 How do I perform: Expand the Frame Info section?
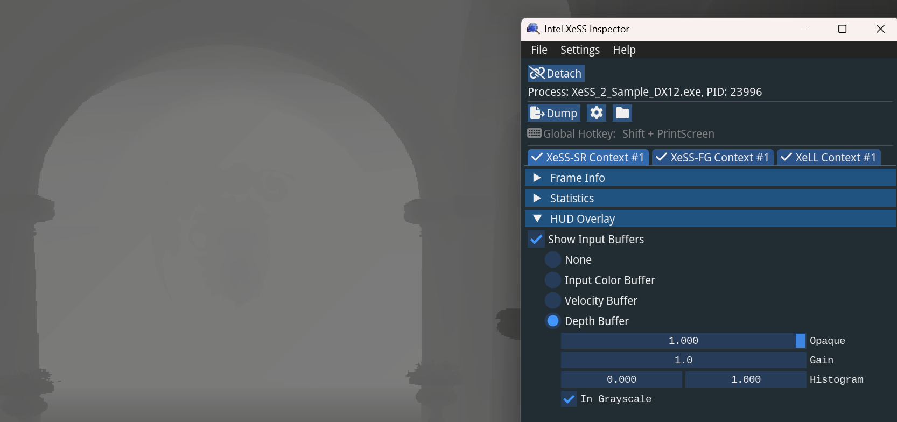tap(710, 178)
